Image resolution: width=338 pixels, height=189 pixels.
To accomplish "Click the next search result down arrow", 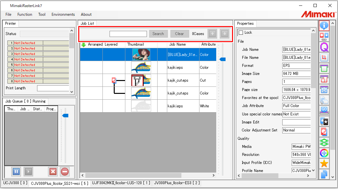I will [x=225, y=34].
